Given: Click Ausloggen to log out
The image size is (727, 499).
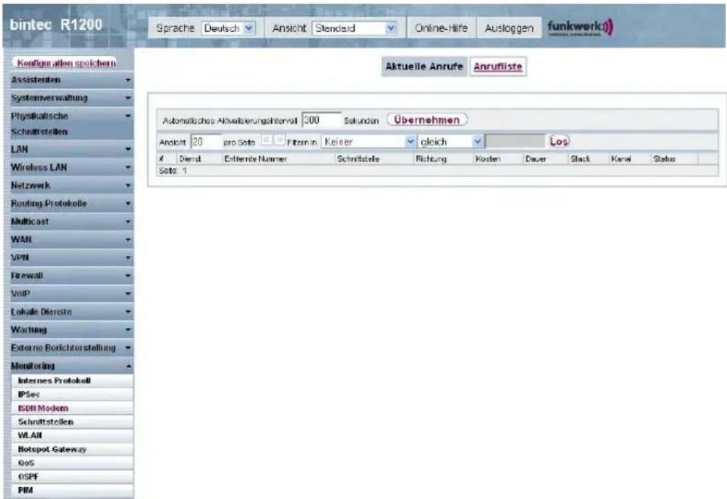Looking at the screenshot, I should pos(508,28).
